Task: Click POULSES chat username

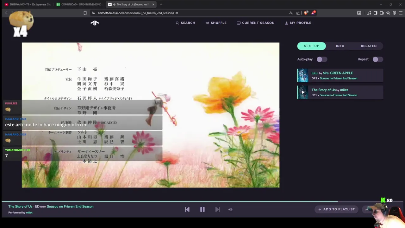Action: coord(11,103)
